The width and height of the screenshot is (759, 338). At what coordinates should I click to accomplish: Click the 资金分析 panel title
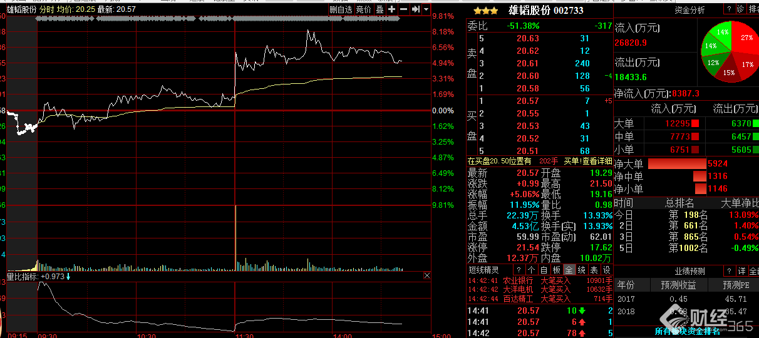[689, 9]
